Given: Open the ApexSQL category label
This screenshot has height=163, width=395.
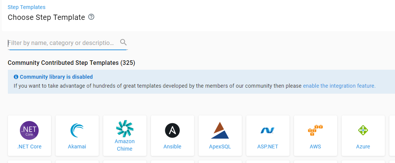Looking at the screenshot, I should 220,147.
